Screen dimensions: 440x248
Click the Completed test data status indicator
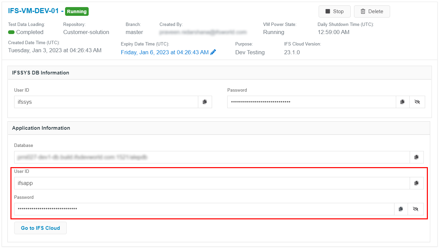tap(26, 32)
